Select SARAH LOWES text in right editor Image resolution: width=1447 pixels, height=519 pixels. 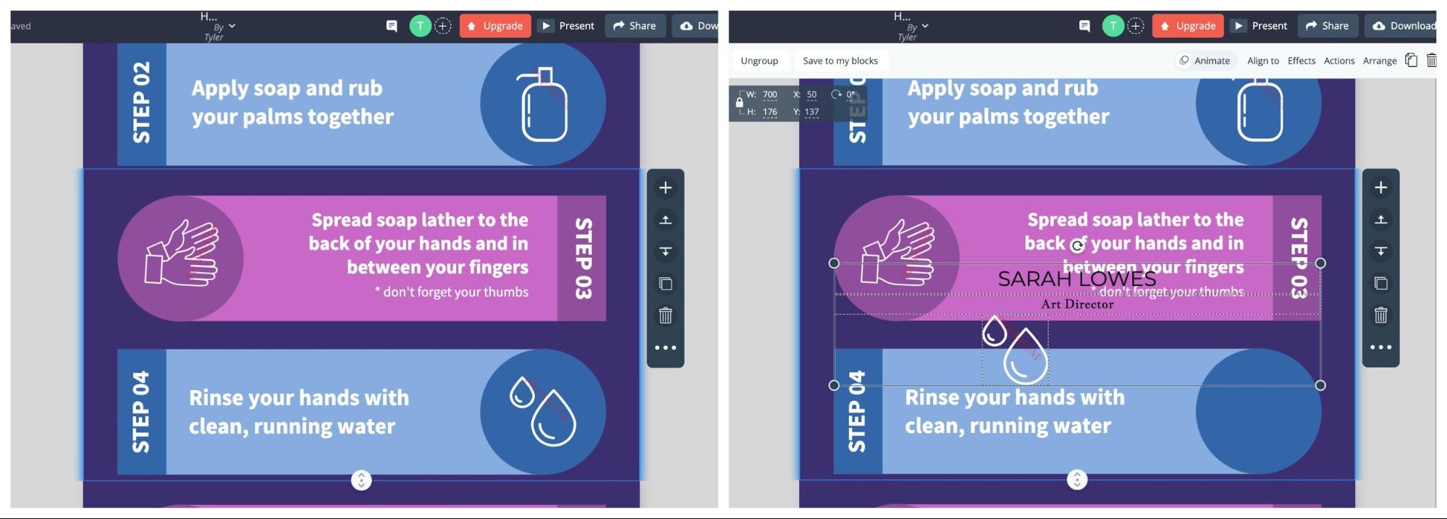click(x=1077, y=279)
